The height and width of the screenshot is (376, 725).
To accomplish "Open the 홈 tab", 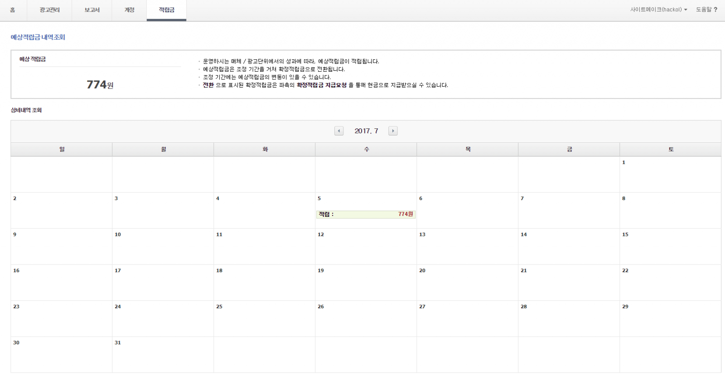I will pos(13,10).
